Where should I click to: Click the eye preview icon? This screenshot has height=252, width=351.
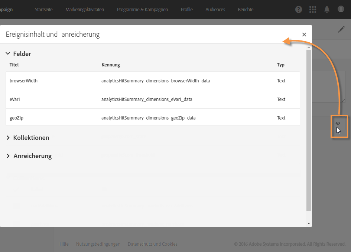338,123
